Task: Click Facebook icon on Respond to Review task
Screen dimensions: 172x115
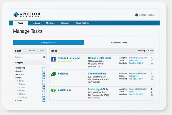Action: [53, 59]
